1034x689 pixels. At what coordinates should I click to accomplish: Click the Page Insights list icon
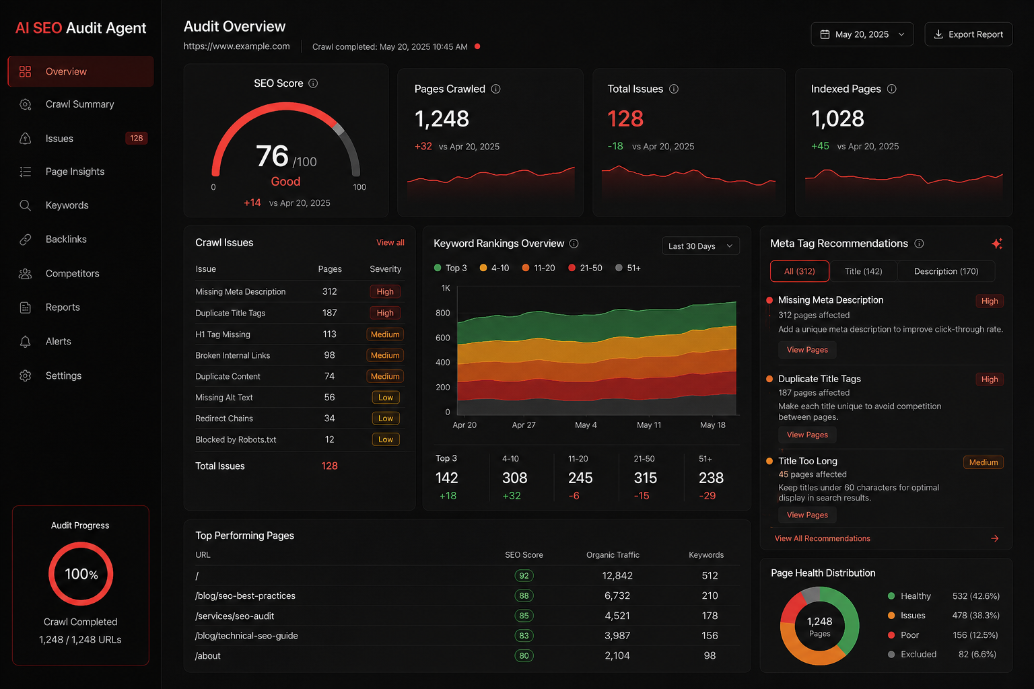pyautogui.click(x=25, y=172)
